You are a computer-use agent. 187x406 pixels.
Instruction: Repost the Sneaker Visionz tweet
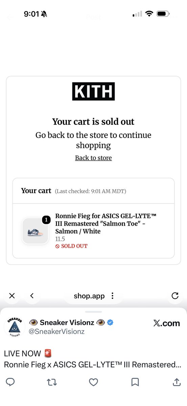tap(52, 382)
